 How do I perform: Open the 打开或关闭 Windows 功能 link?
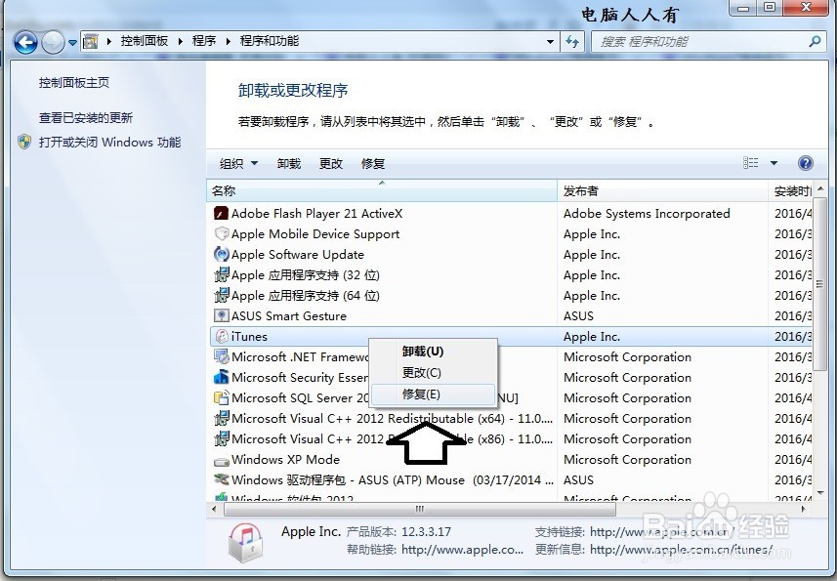[109, 143]
